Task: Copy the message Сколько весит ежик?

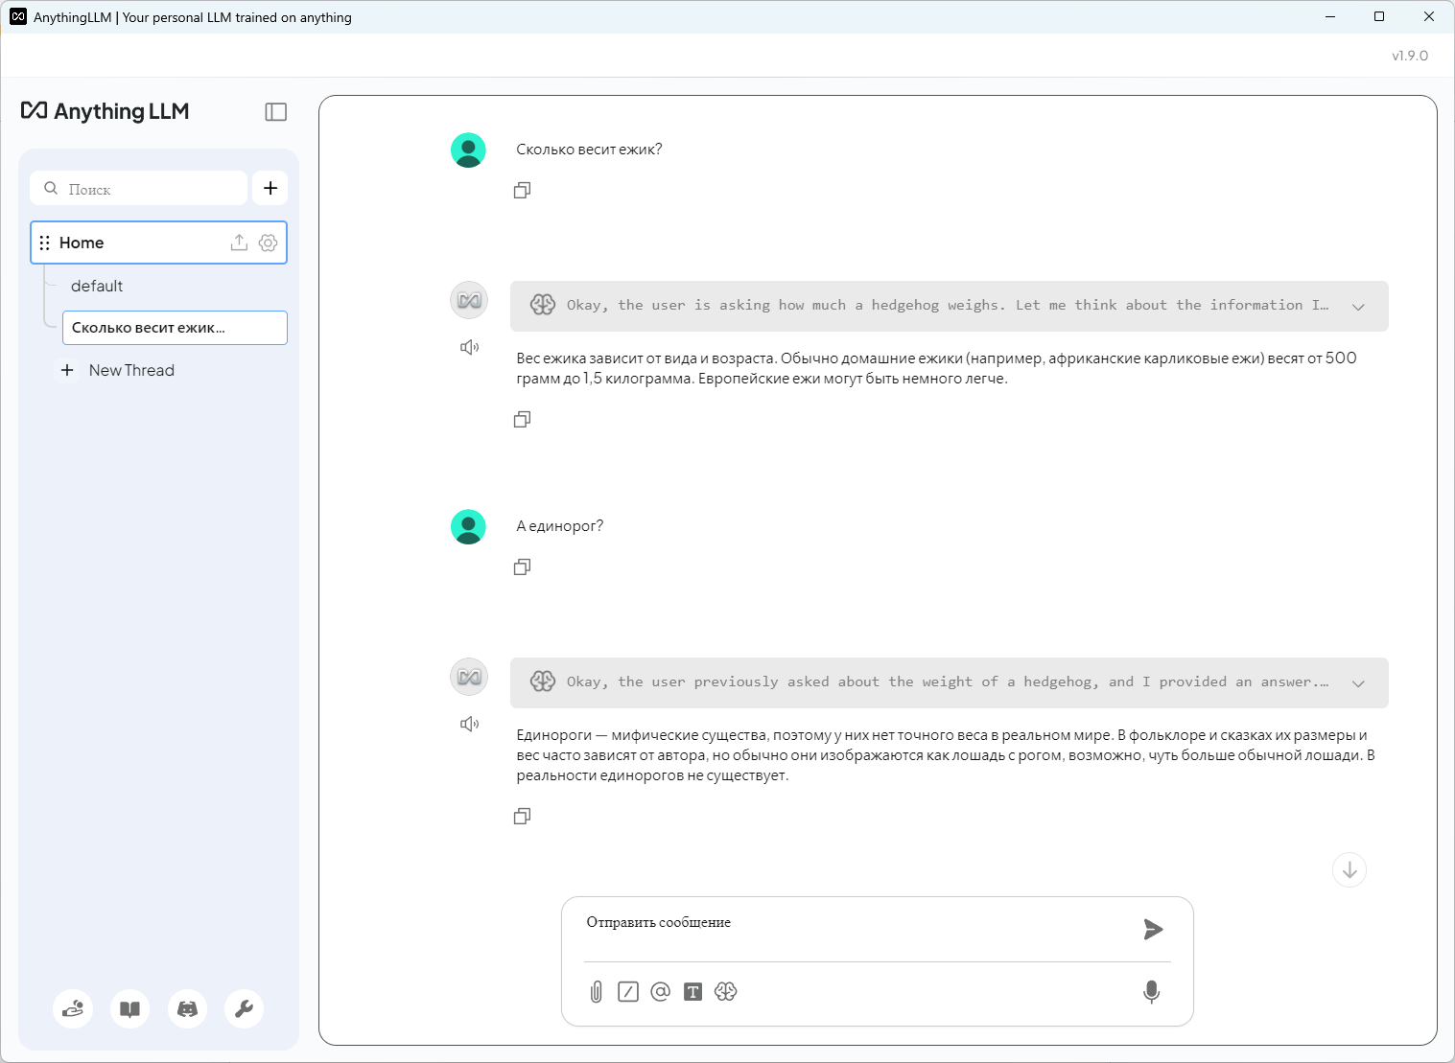Action: [522, 190]
